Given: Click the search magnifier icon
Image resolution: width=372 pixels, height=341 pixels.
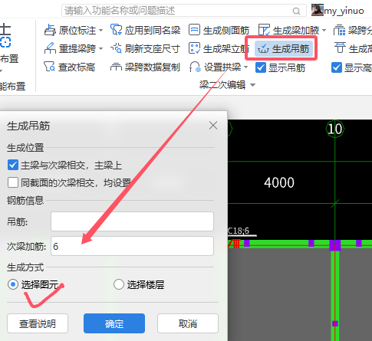Looking at the screenshot, I should (296, 11).
